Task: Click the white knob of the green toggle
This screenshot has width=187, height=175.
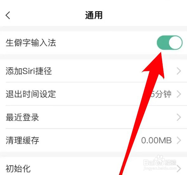Action: 175,43
